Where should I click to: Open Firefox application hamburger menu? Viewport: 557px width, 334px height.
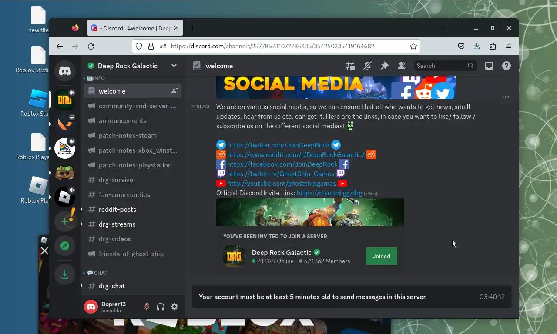pos(508,46)
